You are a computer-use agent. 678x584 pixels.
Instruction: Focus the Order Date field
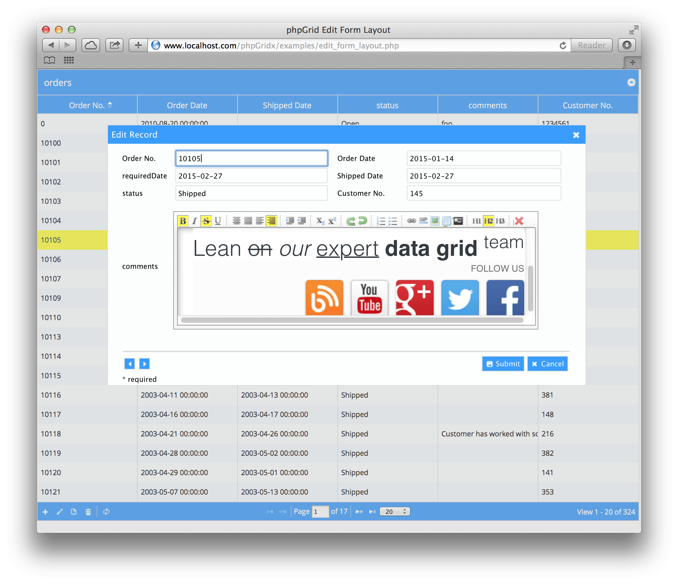(484, 159)
